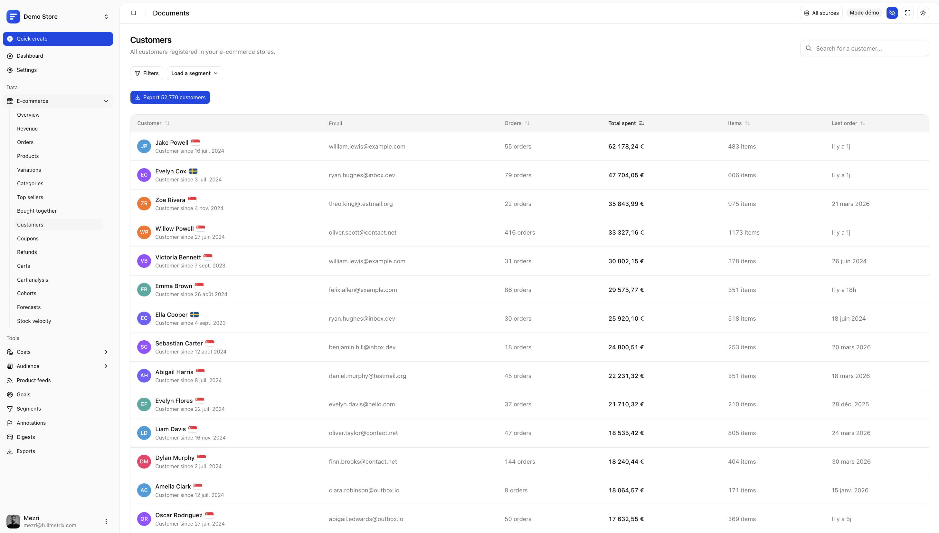Click Export 52,770 customers button
This screenshot has height=533, width=939.
point(170,97)
